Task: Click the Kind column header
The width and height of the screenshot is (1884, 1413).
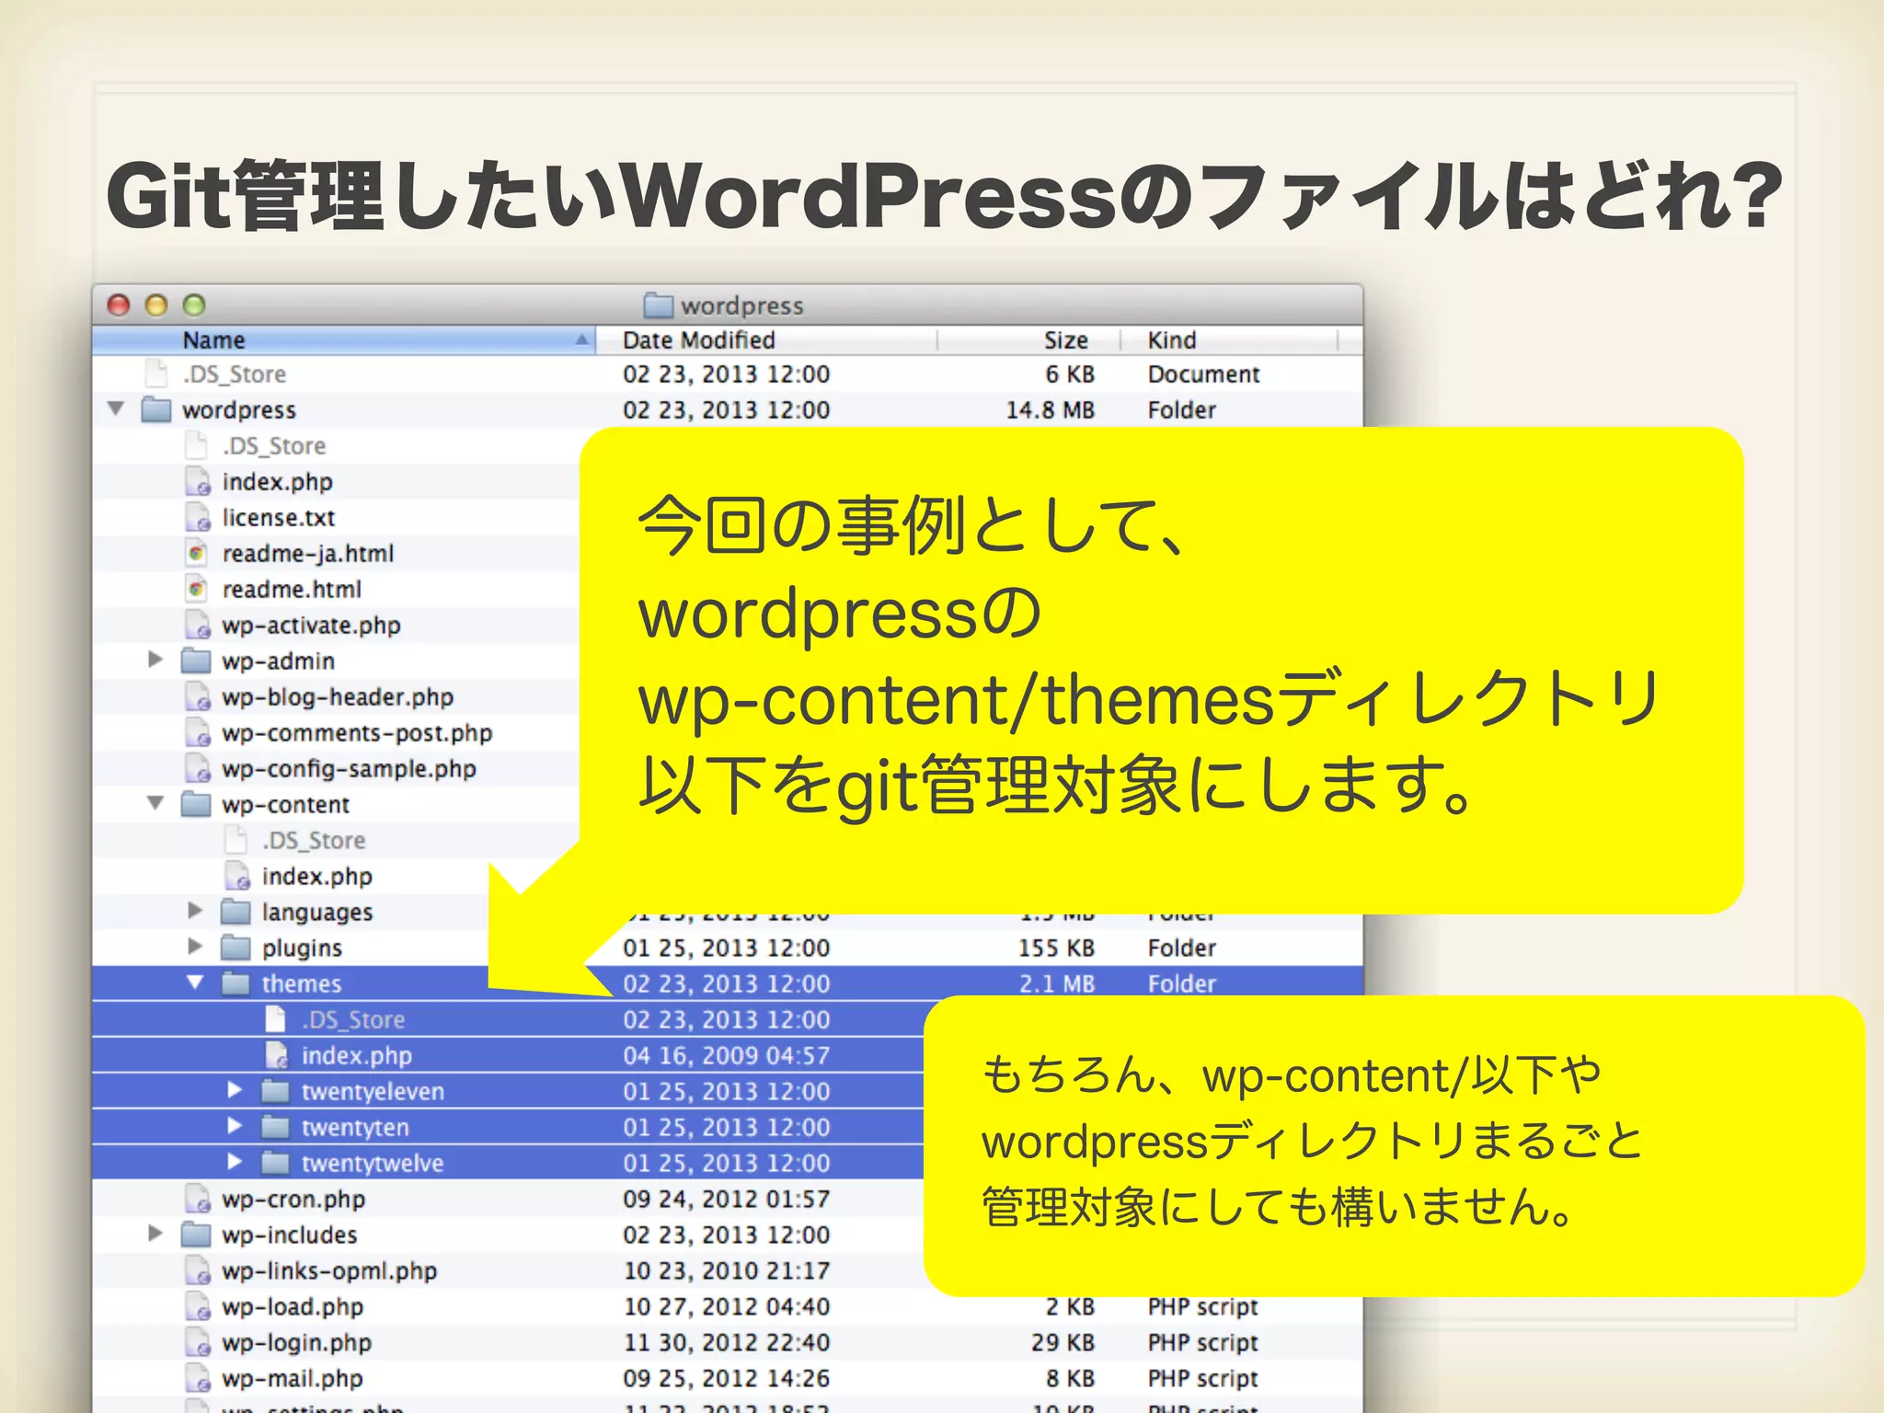Action: 1172,340
